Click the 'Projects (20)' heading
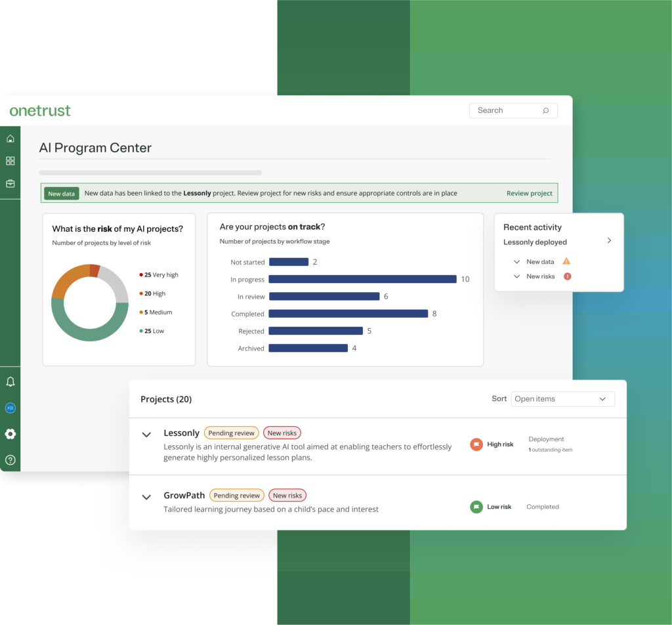 [166, 399]
